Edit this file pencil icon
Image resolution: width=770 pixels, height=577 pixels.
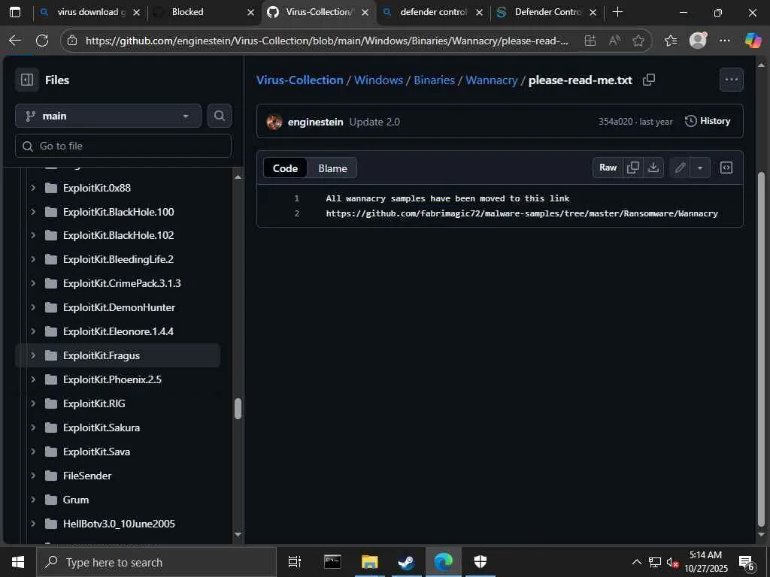tap(680, 168)
